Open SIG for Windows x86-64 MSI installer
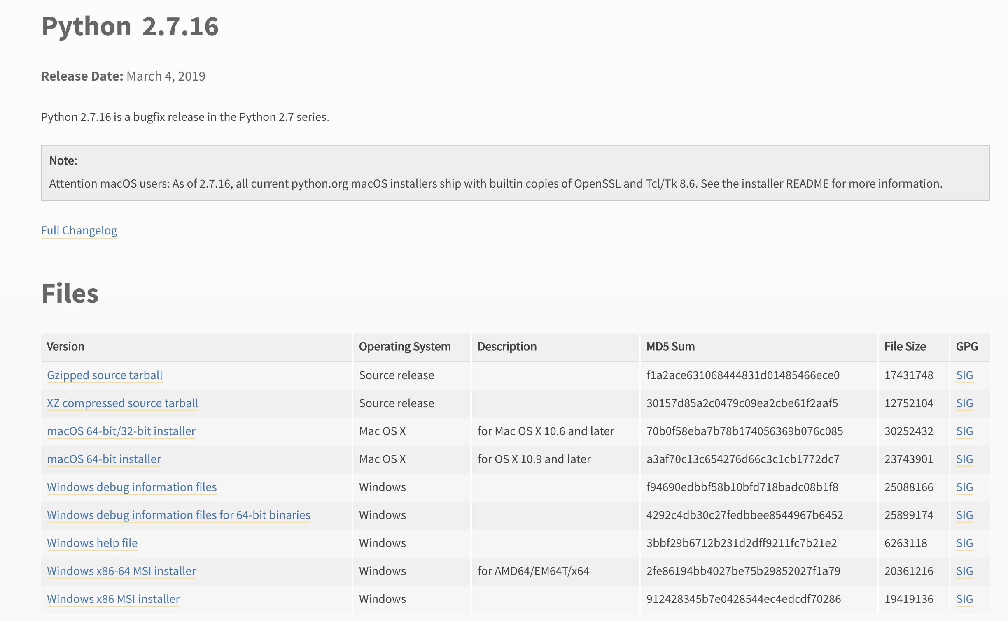 (964, 571)
